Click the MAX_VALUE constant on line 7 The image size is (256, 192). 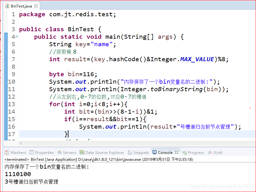pos(197,59)
